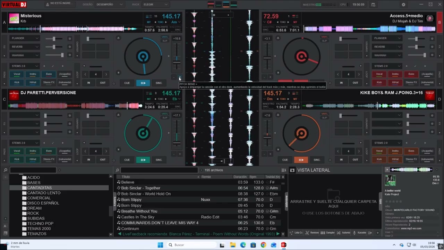Open the STEMS 2.0 pads dropdown on deck C
This screenshot has height=250, width=444.
(25, 143)
